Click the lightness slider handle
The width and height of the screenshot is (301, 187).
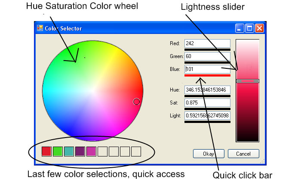(x=247, y=81)
